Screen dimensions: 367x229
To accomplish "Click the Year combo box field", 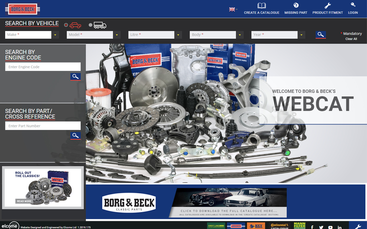I will point(274,35).
